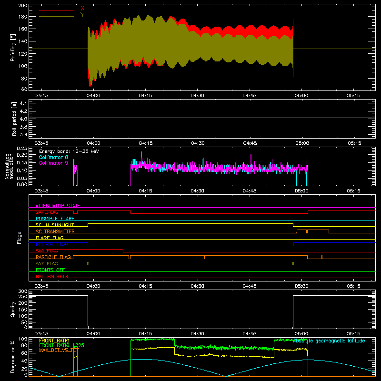The image size is (381, 381).
Task: Click the orange MAX_DET_VS_TOT legend entry
Action: (x=59, y=350)
